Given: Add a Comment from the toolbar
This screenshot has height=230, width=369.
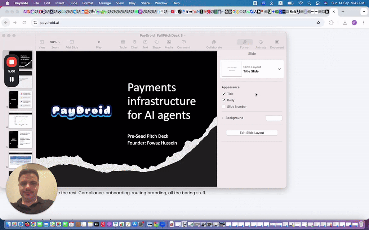Looking at the screenshot, I should click(x=183, y=44).
